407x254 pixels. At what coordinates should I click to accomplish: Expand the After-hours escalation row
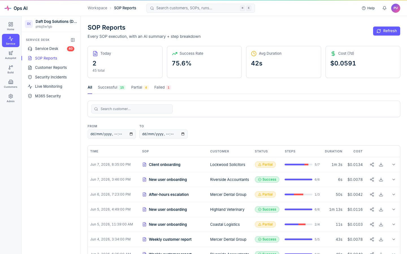[394, 194]
